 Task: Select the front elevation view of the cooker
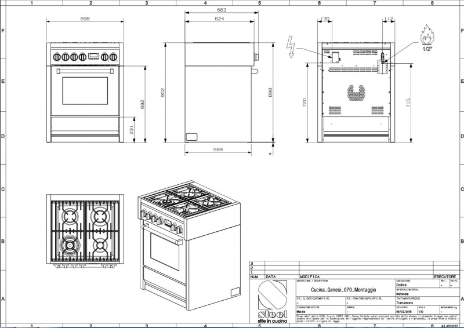(x=85, y=93)
